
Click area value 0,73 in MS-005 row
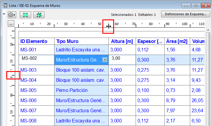click(177, 90)
